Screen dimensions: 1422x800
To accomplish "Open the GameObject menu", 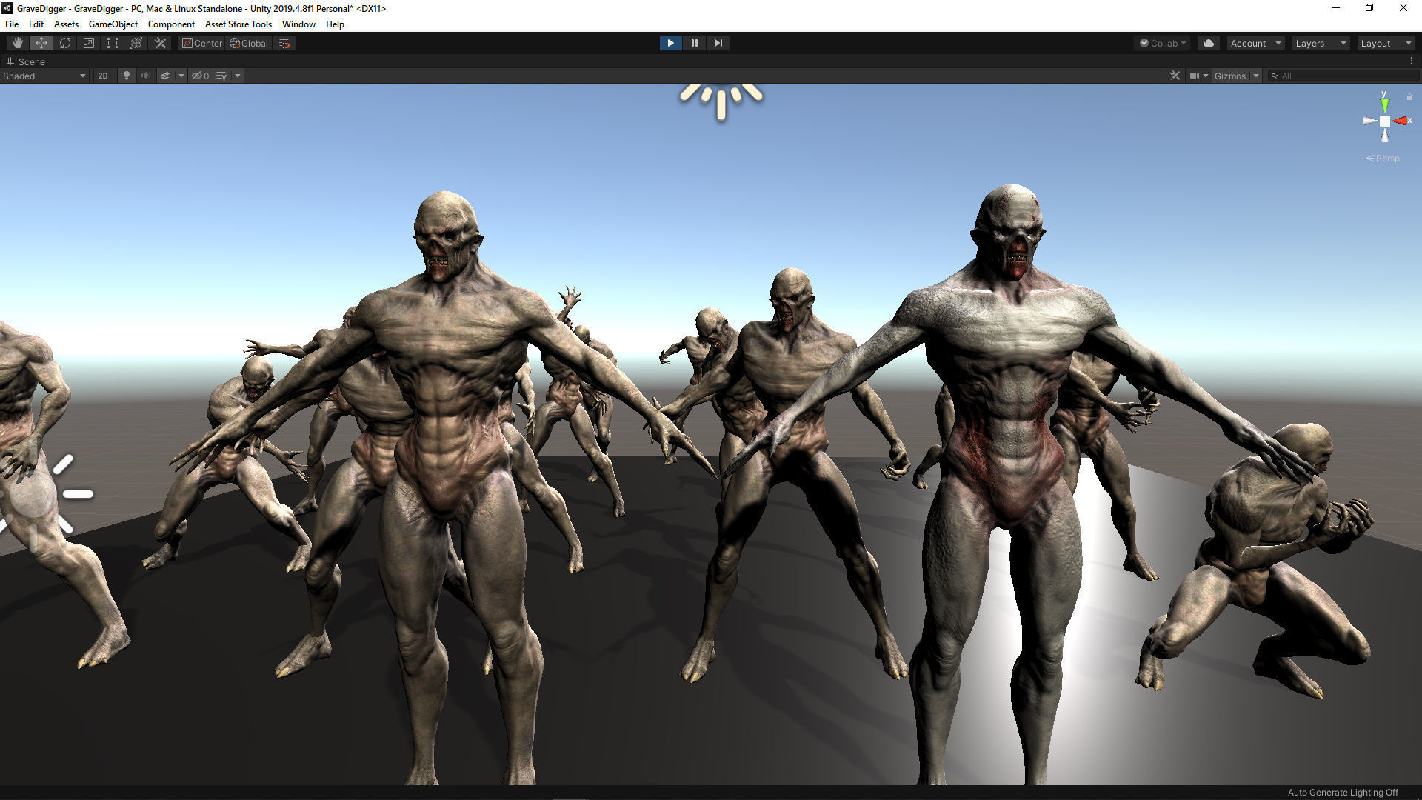I will click(x=113, y=24).
